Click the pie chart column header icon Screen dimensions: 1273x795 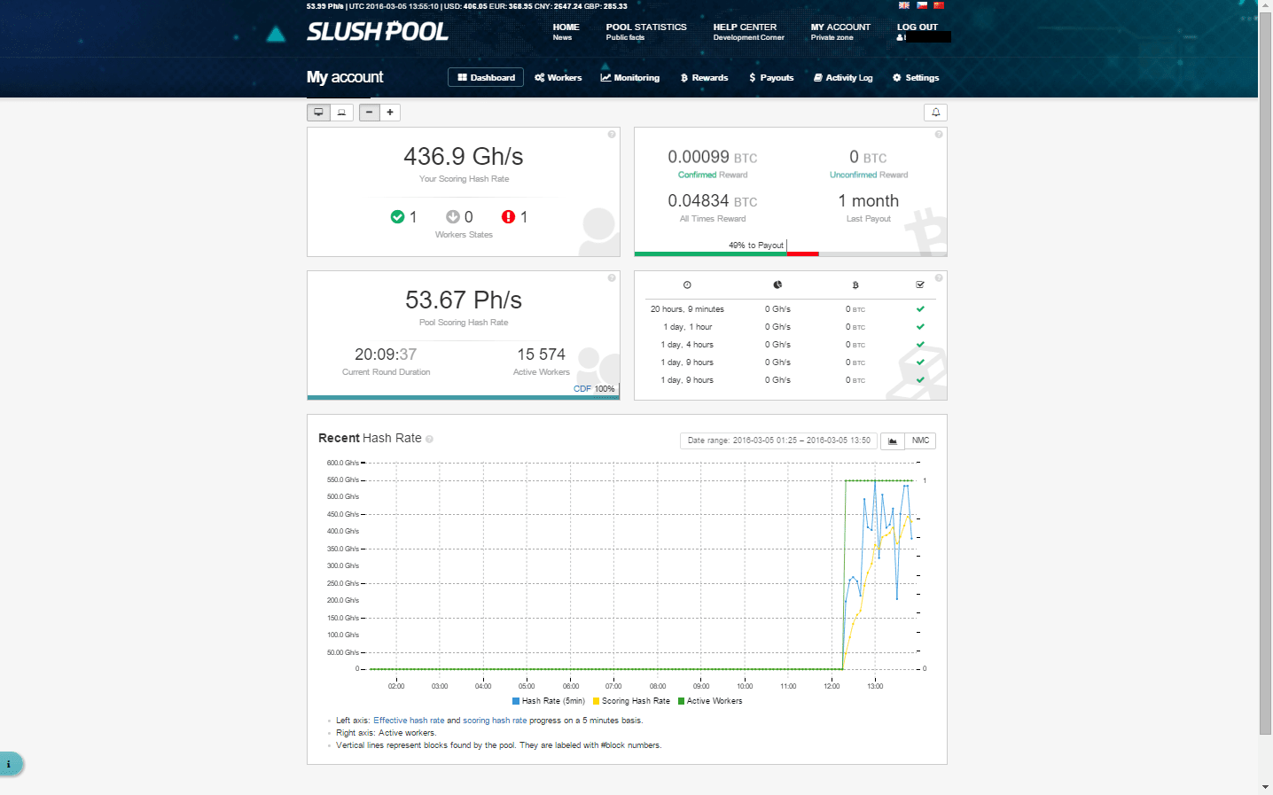[x=777, y=285]
